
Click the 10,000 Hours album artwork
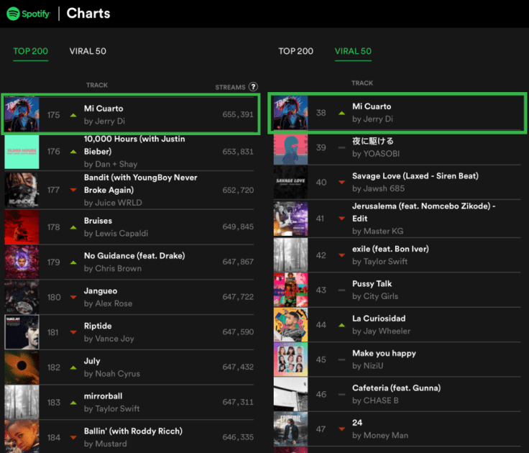pos(22,152)
